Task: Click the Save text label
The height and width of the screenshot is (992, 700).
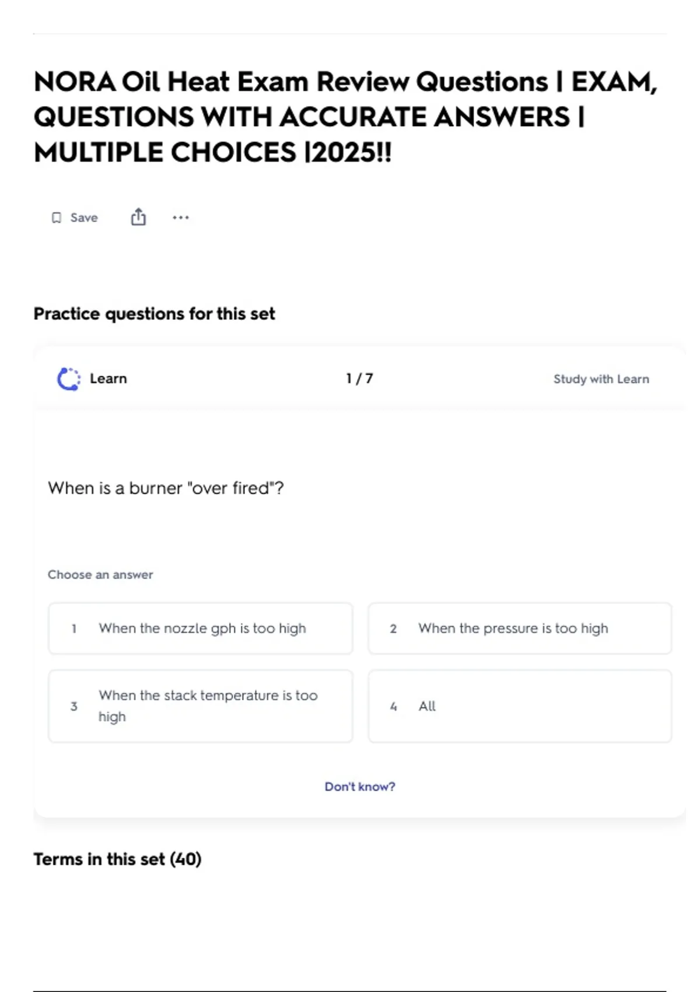Action: (84, 218)
